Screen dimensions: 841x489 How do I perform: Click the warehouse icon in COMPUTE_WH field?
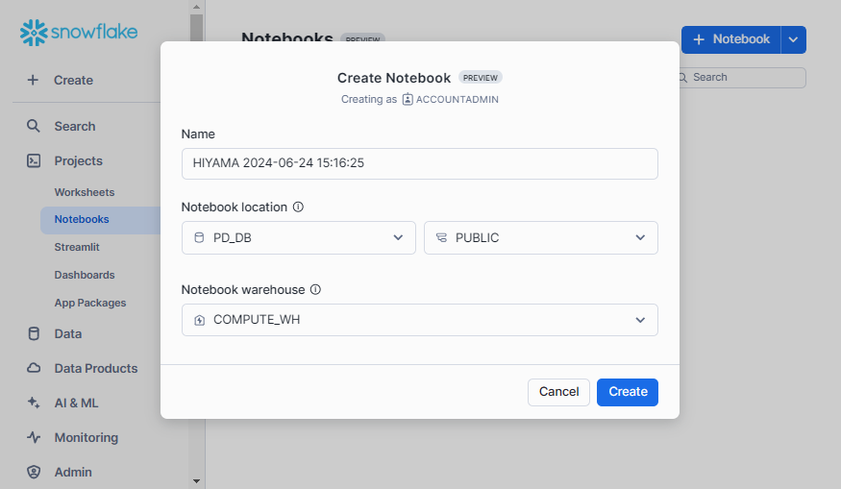click(200, 320)
